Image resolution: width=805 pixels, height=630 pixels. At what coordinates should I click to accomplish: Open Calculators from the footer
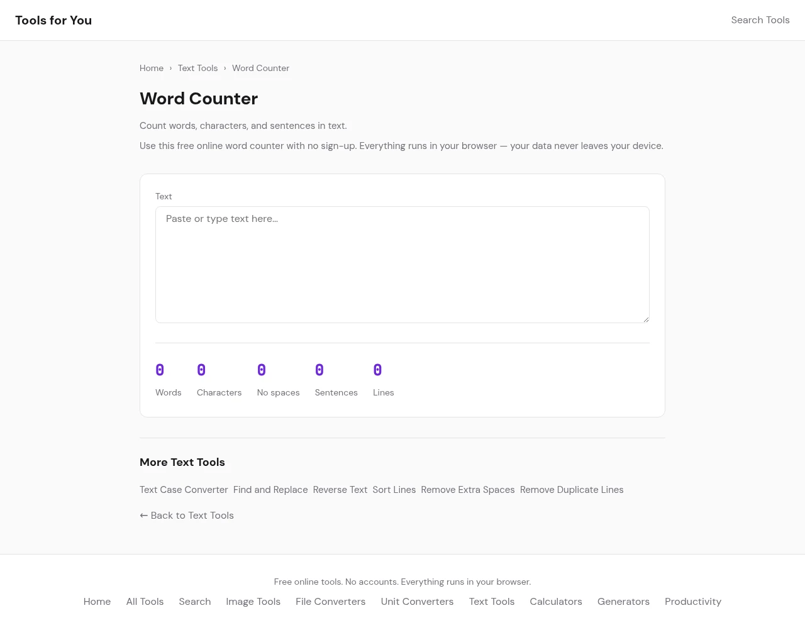click(x=556, y=602)
